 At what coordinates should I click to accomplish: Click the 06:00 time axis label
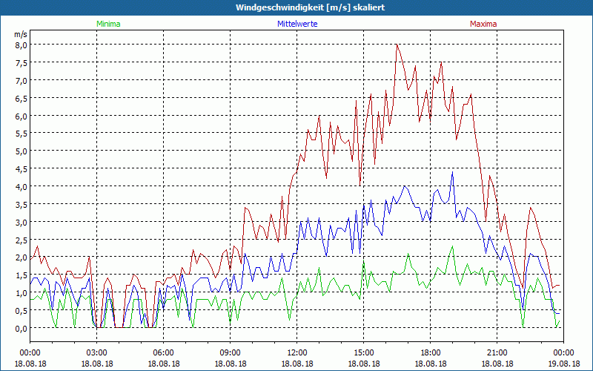[163, 353]
